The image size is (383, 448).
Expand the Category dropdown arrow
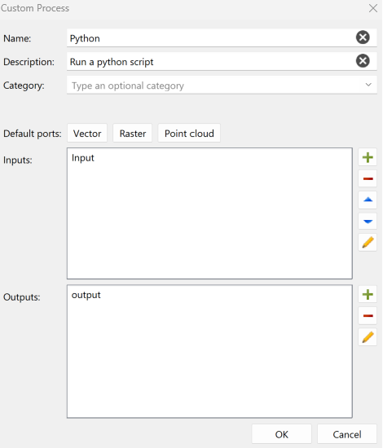point(368,85)
